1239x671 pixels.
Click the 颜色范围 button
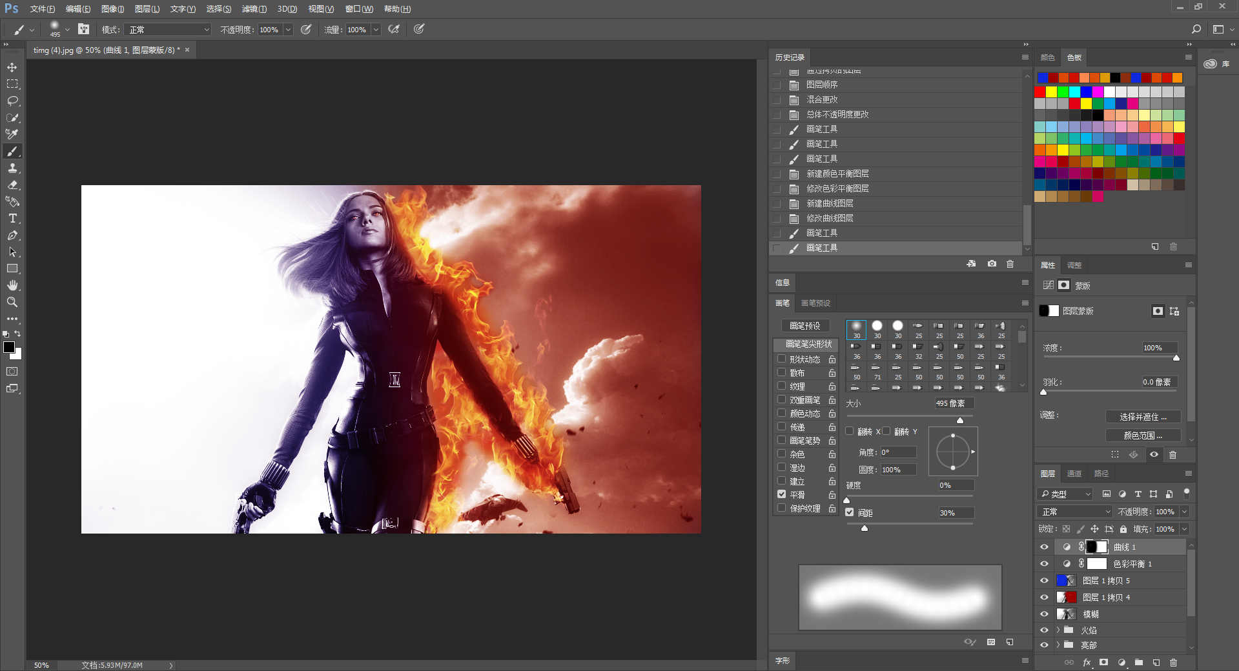click(x=1143, y=436)
